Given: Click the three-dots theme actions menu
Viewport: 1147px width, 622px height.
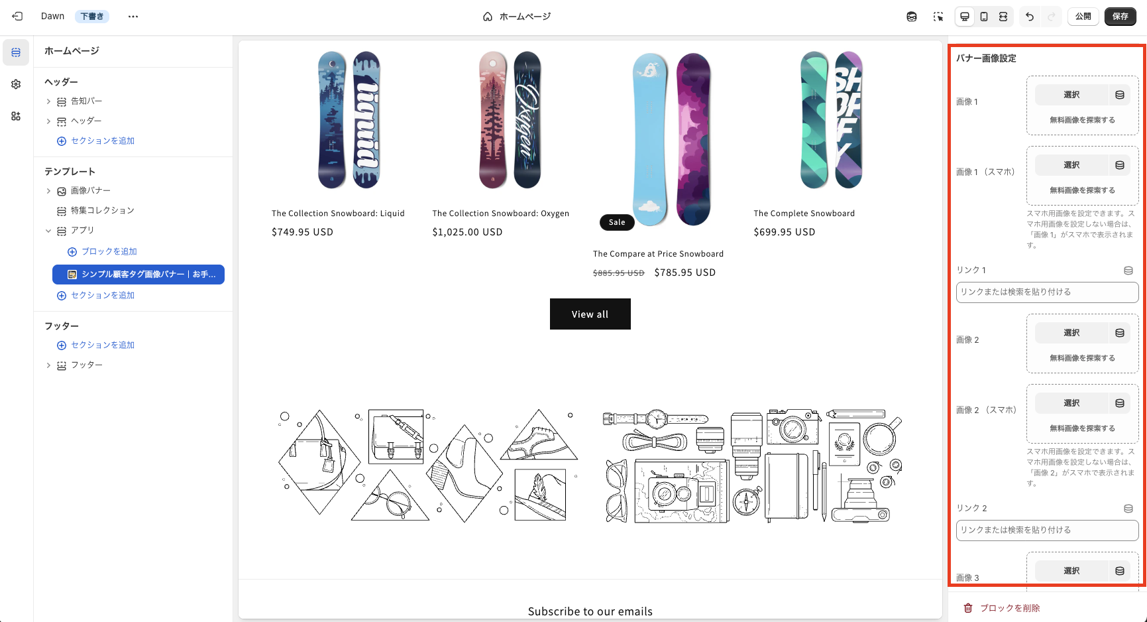Looking at the screenshot, I should (133, 17).
